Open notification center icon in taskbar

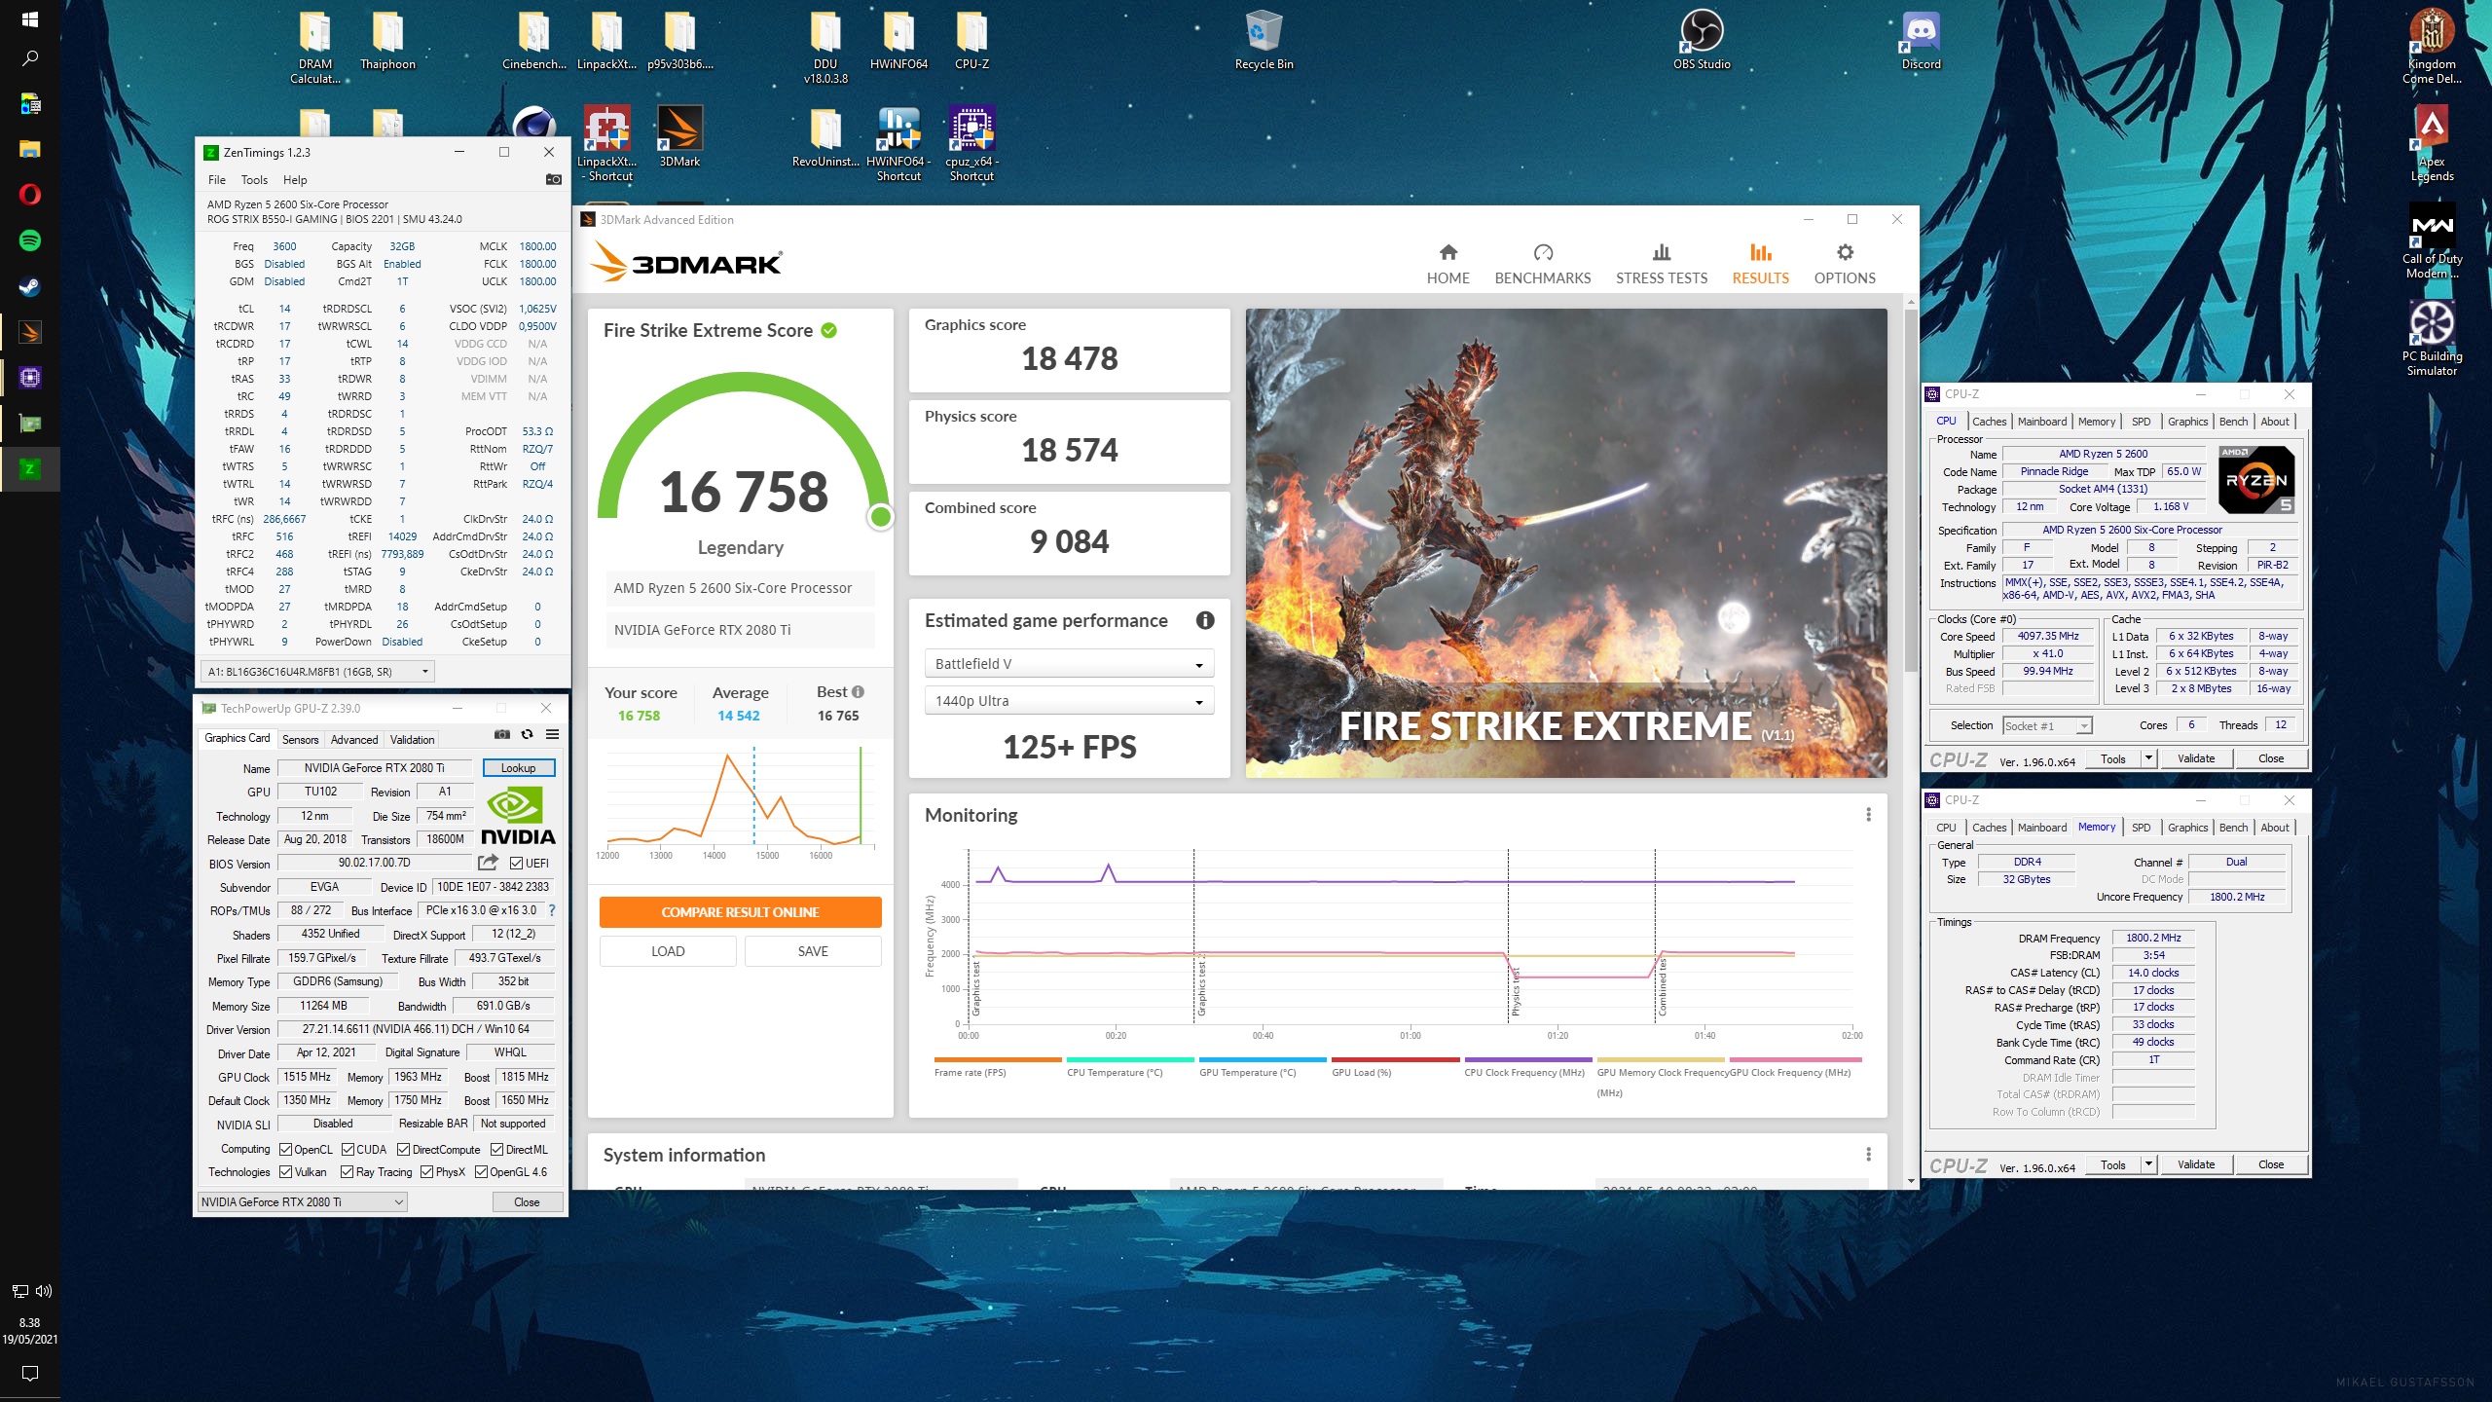pos(30,1373)
